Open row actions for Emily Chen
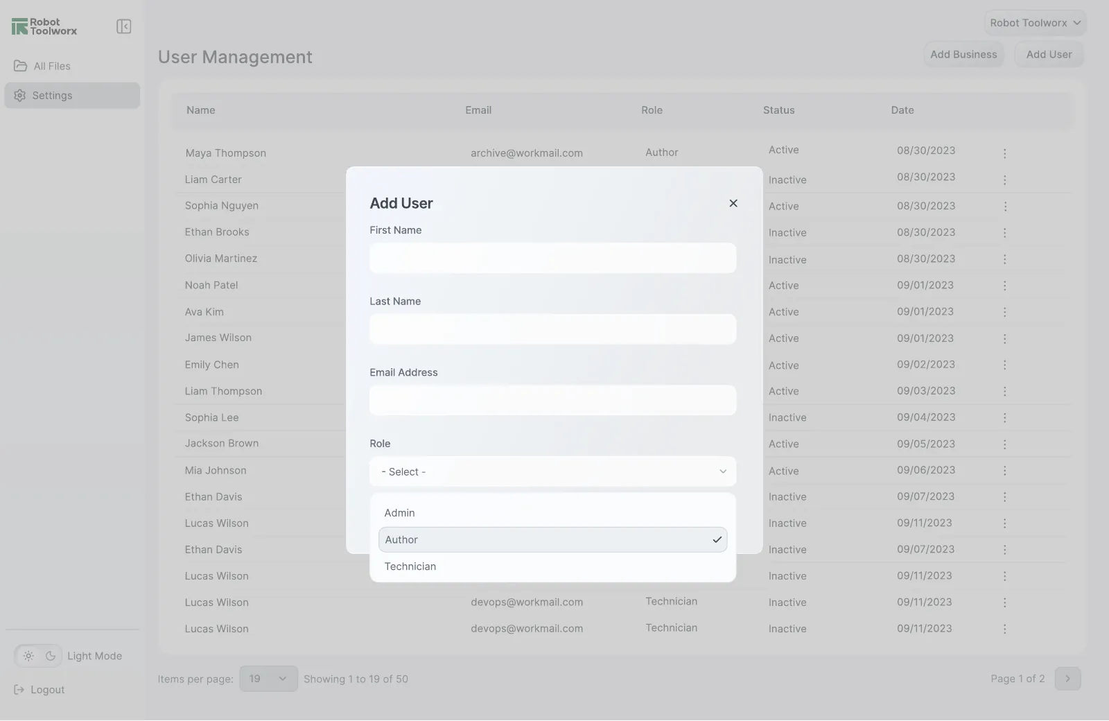The image size is (1109, 721). coord(1004,365)
